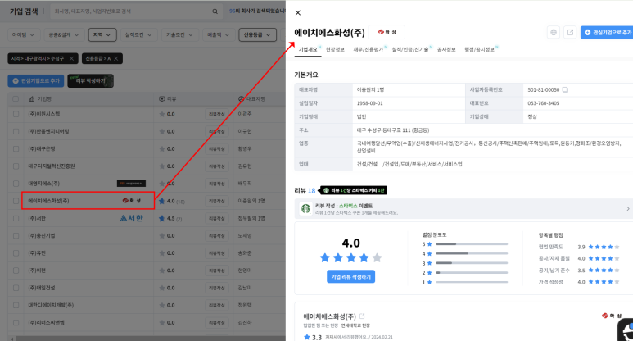Open the 아이템 filter dropdown
Image resolution: width=633 pixels, height=341 pixels.
click(24, 34)
